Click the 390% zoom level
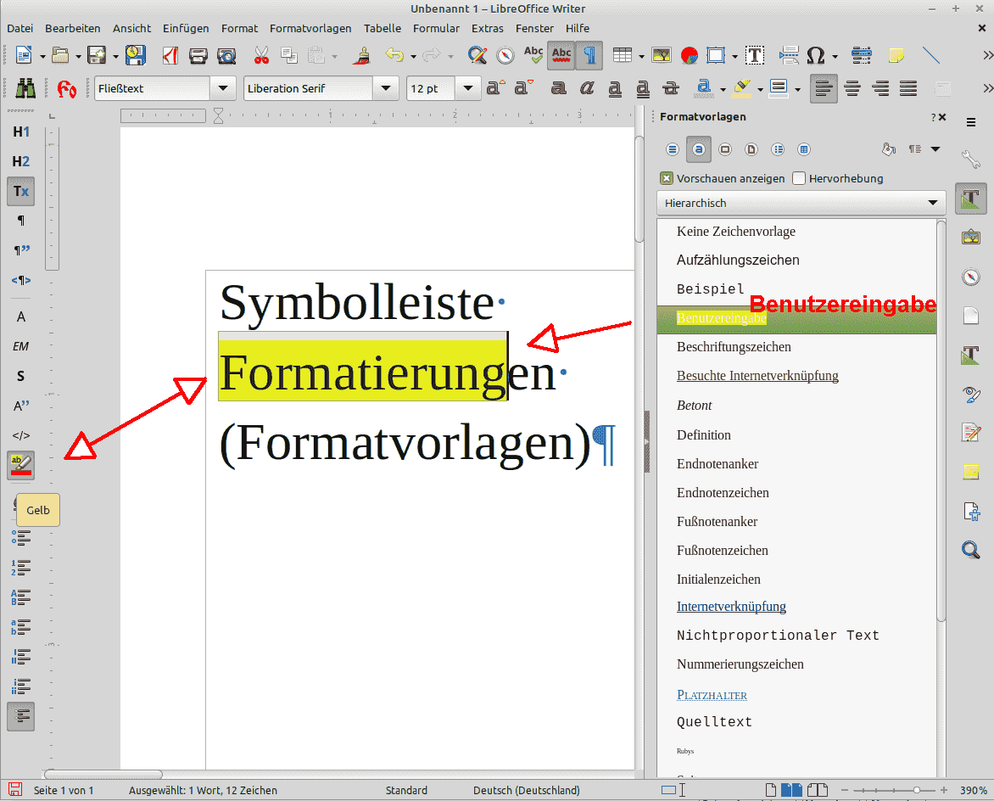The image size is (994, 801). 973,790
